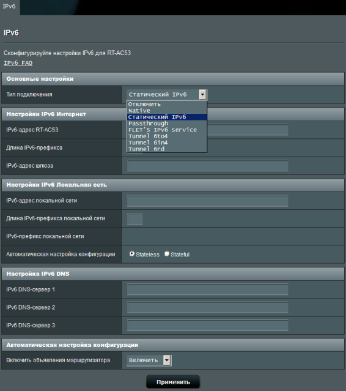The height and width of the screenshot is (391, 346).
Task: Open the connection type dropdown arrow
Action: pyautogui.click(x=202, y=94)
